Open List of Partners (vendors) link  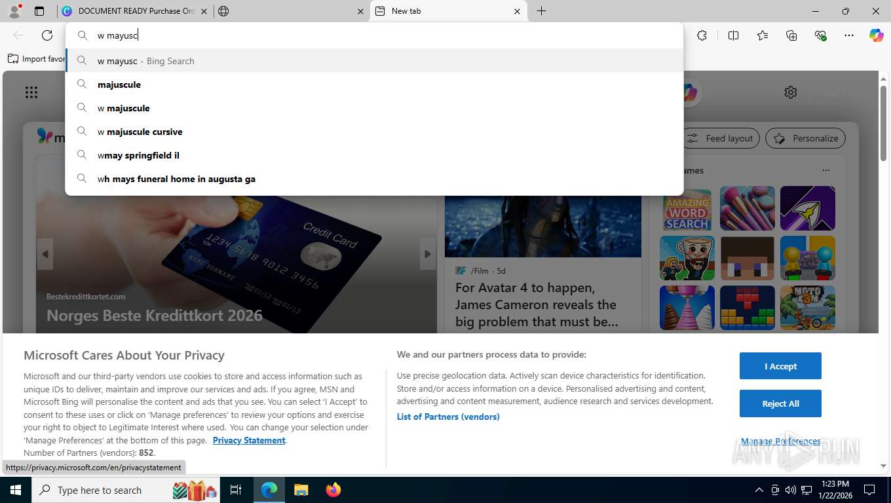pyautogui.click(x=448, y=417)
